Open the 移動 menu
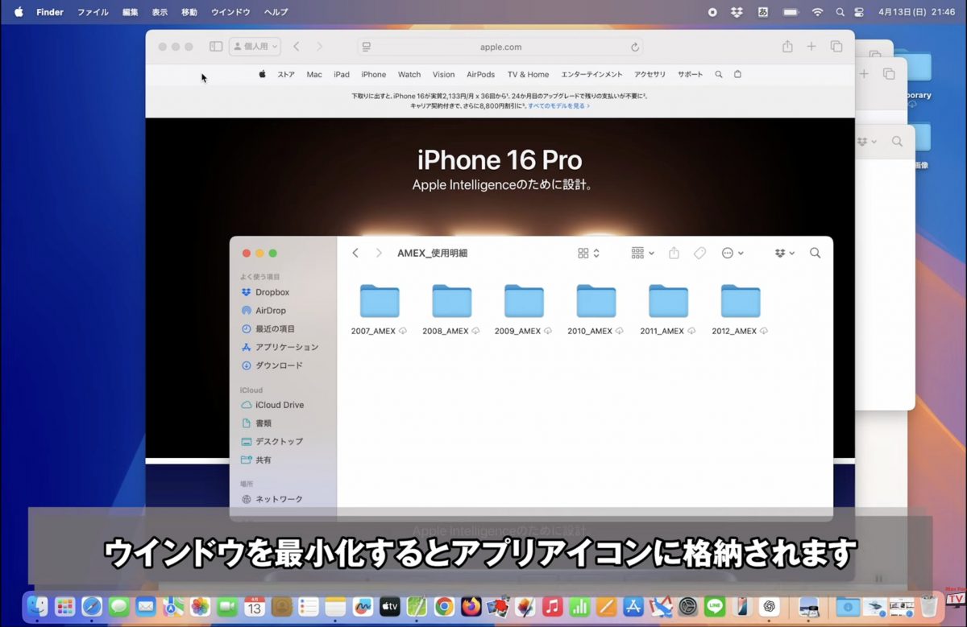Viewport: 967px width, 627px height. coord(189,12)
